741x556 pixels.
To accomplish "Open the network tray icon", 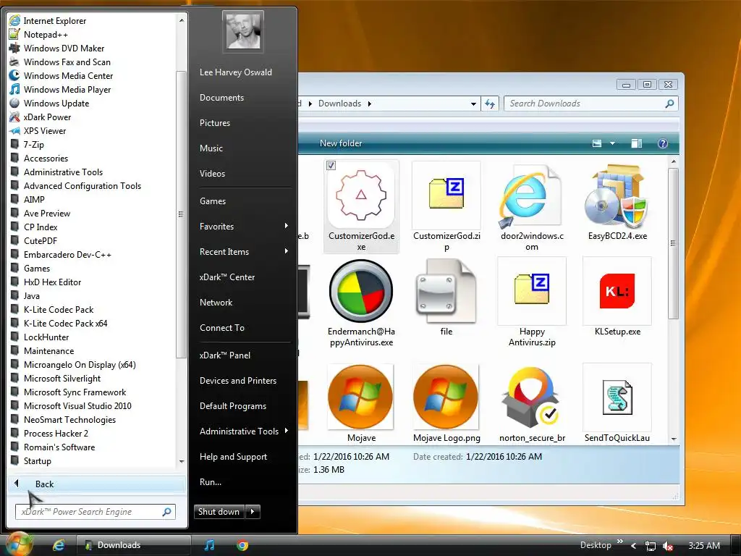I will click(x=651, y=546).
